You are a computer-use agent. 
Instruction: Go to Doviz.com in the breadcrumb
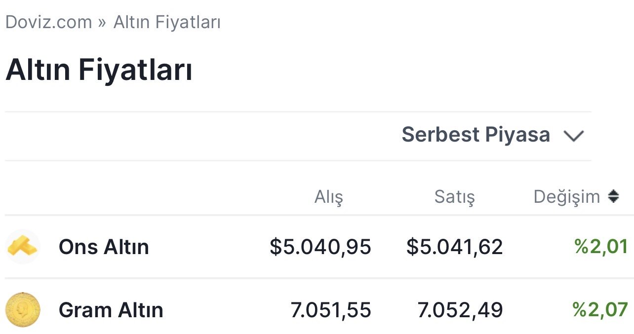pyautogui.click(x=48, y=22)
